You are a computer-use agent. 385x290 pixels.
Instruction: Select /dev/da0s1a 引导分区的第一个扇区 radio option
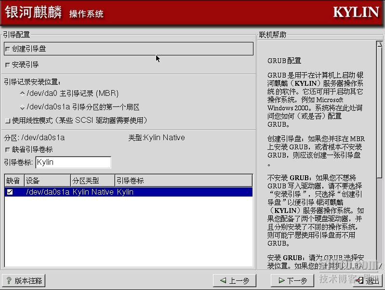point(22,107)
